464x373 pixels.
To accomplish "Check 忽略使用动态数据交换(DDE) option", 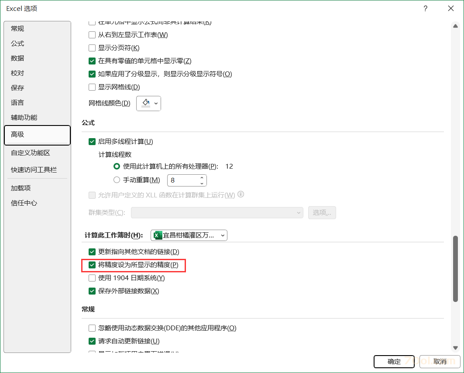I will [92, 328].
